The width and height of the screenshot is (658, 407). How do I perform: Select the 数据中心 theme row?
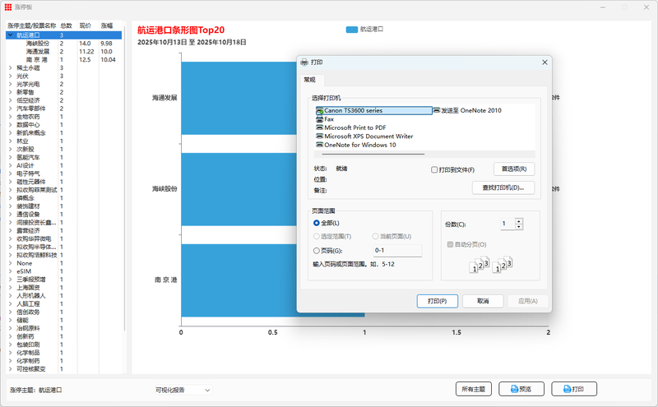(x=64, y=125)
